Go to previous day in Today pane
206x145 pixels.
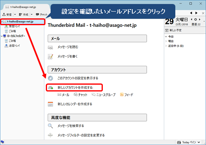[191, 20]
